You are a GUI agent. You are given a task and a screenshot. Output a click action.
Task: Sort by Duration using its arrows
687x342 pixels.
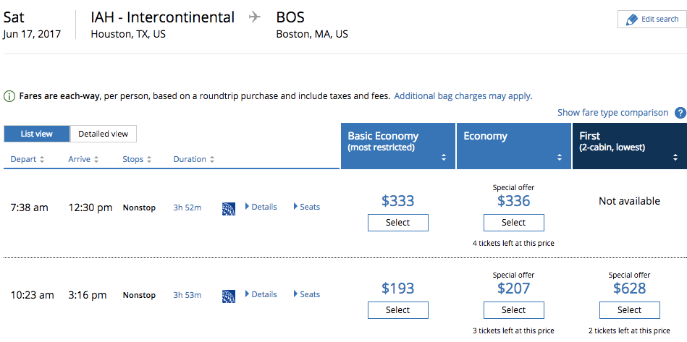[x=212, y=160]
